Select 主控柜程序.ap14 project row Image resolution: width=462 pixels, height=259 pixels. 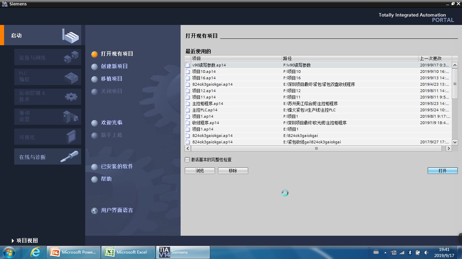[318, 104]
